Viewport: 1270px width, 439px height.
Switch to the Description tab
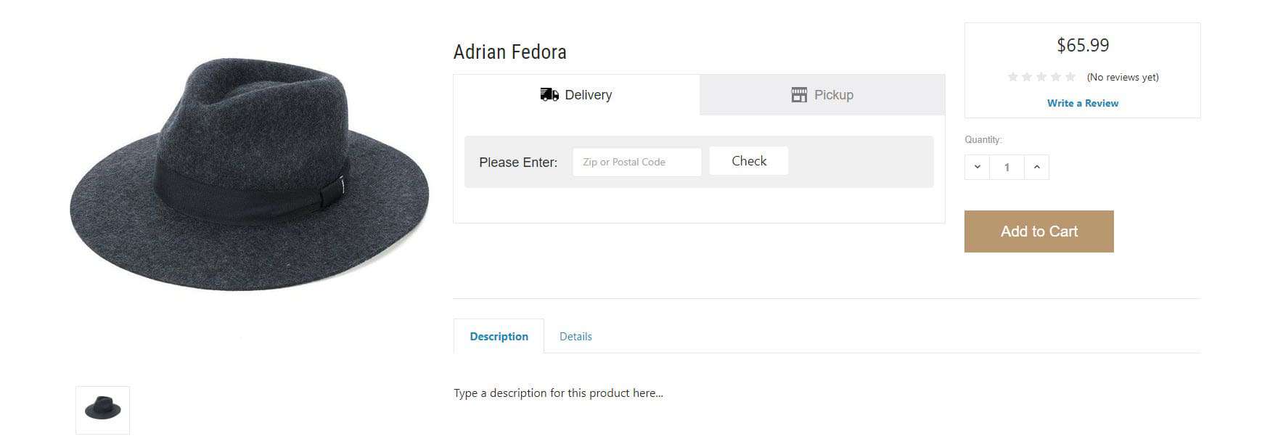499,336
